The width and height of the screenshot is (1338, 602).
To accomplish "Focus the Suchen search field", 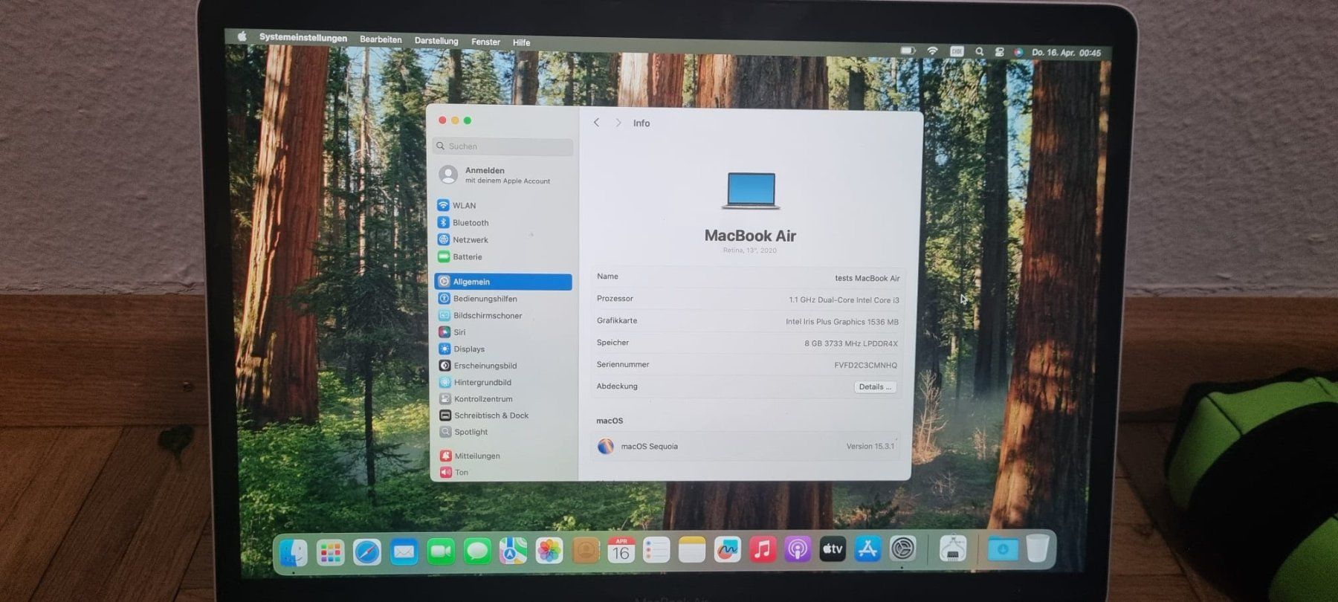I will coord(503,146).
